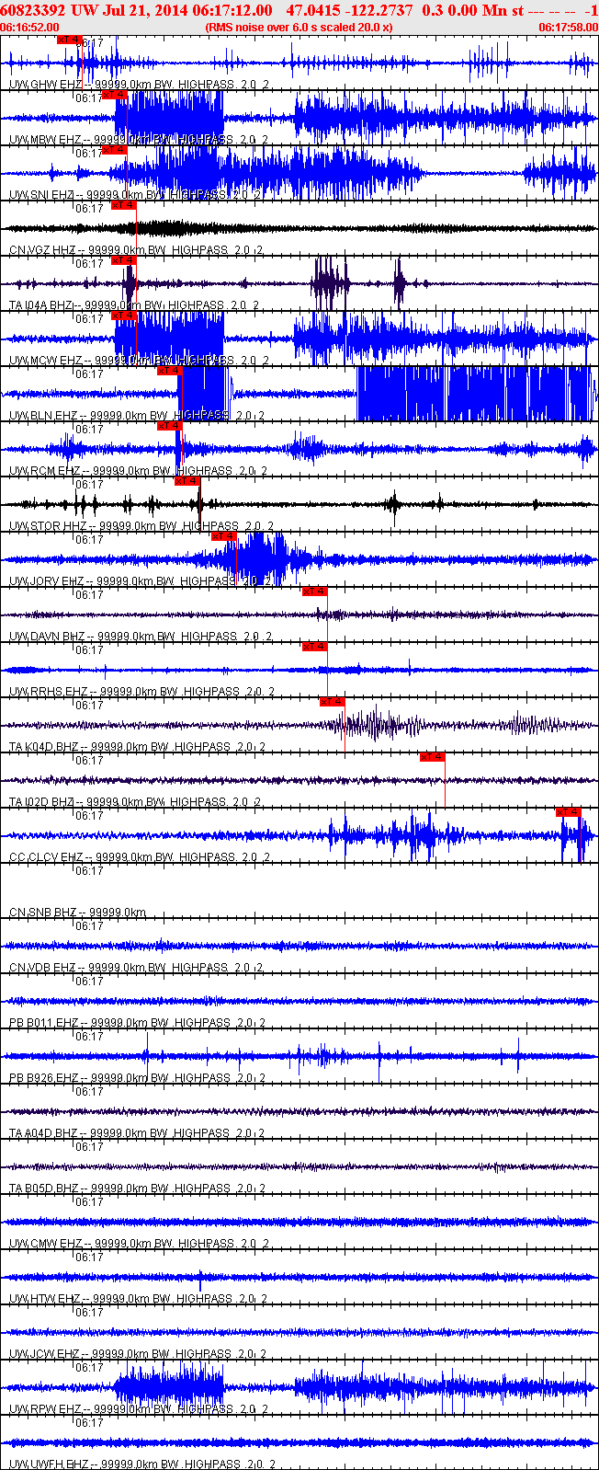
Task: Click the red pick marker on CC.CLCV trace
Action: (569, 812)
